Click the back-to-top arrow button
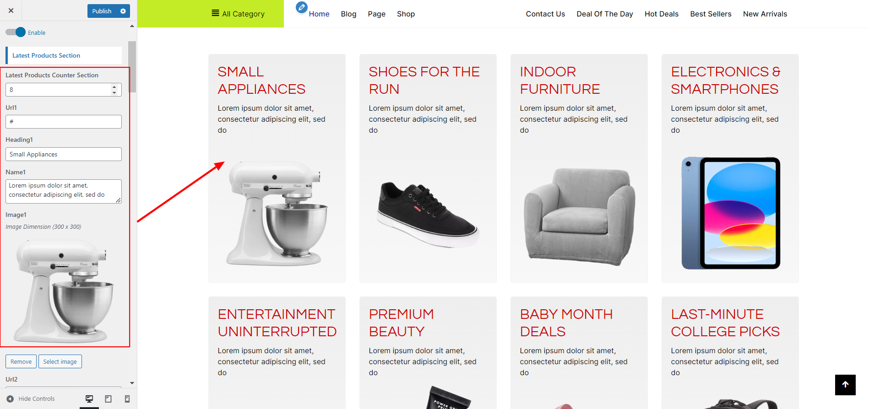 (845, 385)
